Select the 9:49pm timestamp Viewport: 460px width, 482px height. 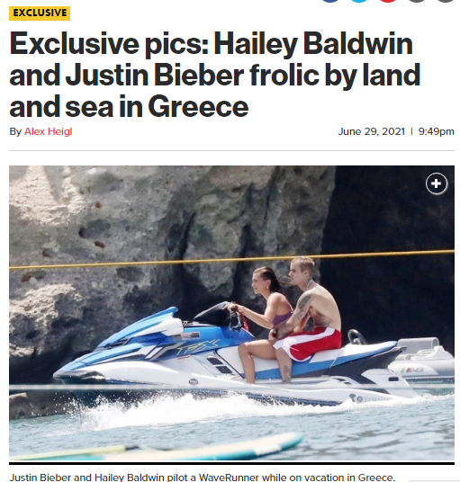tap(436, 131)
